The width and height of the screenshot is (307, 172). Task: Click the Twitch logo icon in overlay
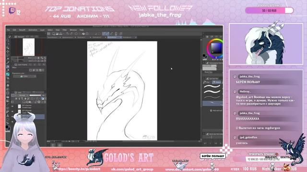tap(12, 11)
